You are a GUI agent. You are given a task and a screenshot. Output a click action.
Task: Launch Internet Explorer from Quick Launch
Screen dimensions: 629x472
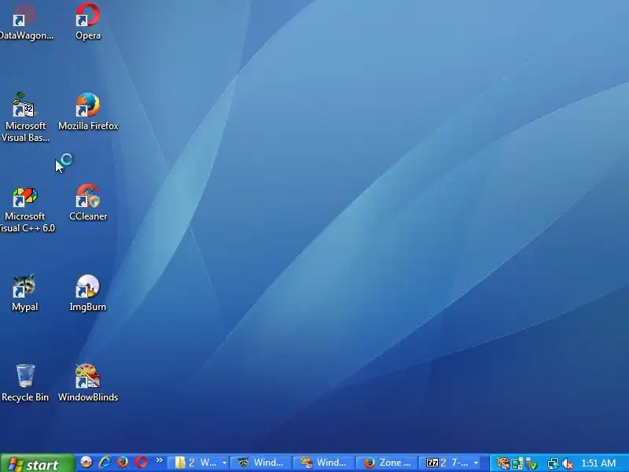click(x=105, y=463)
